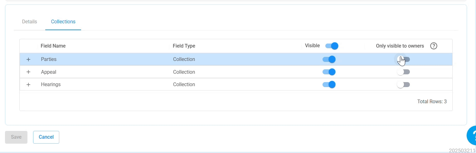Screen dimensions: 476x153
Task: Enable Only visible to owners for Hearings
Action: click(x=403, y=85)
